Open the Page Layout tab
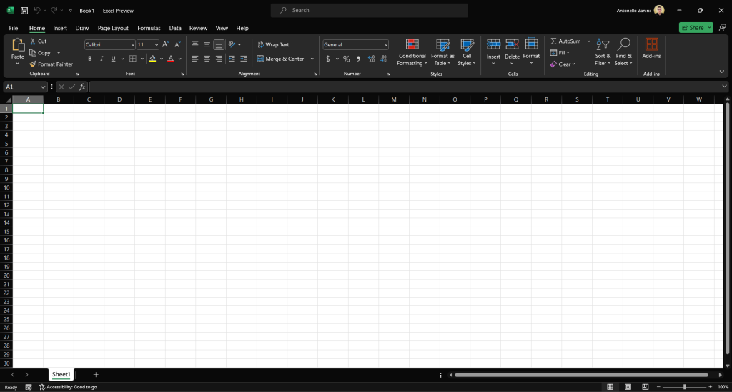 [x=113, y=28]
